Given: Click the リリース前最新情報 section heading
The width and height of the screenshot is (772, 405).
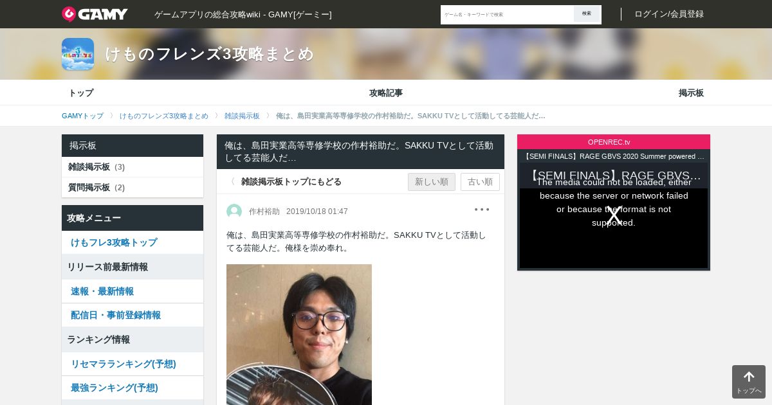Looking at the screenshot, I should (133, 267).
